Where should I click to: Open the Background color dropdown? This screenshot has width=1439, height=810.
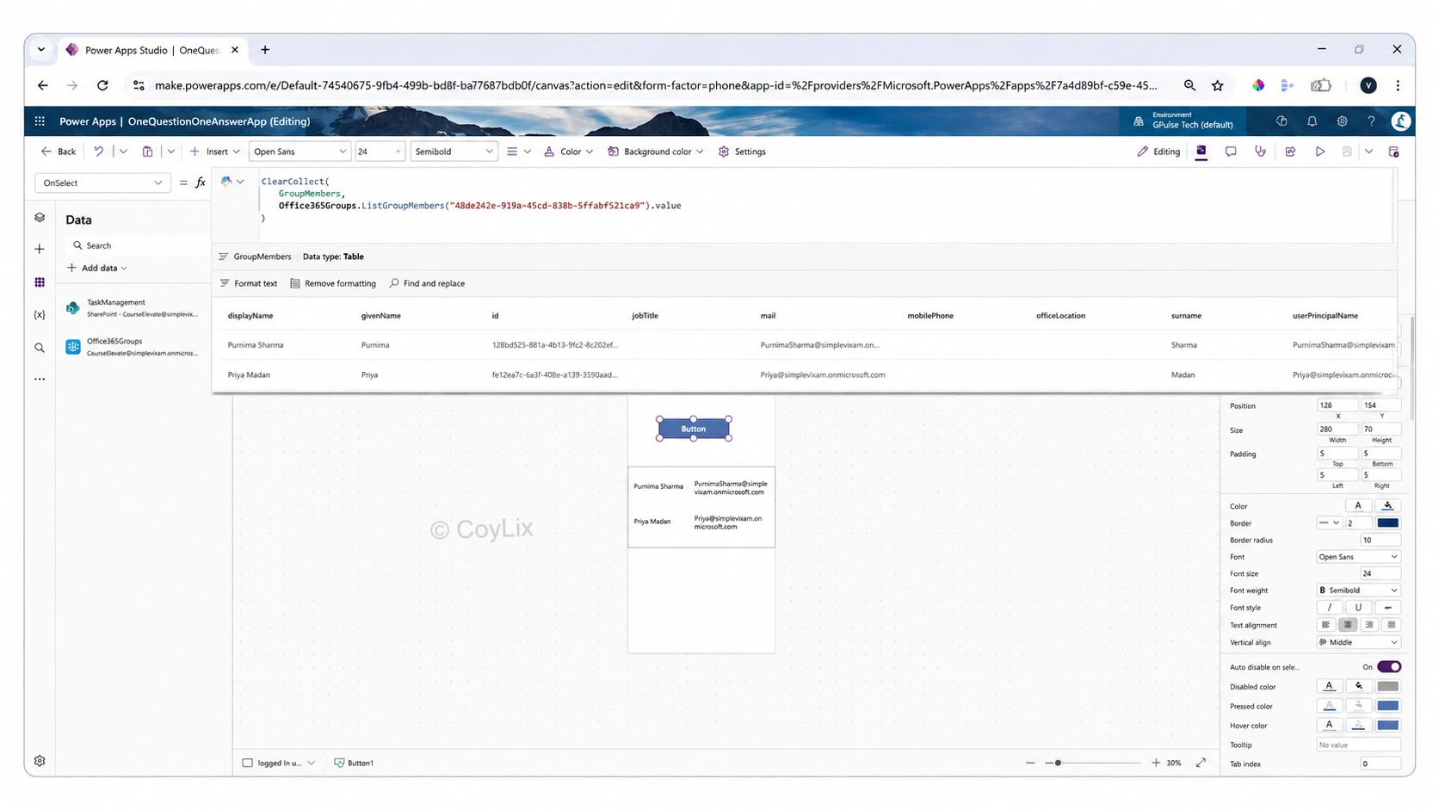click(656, 151)
